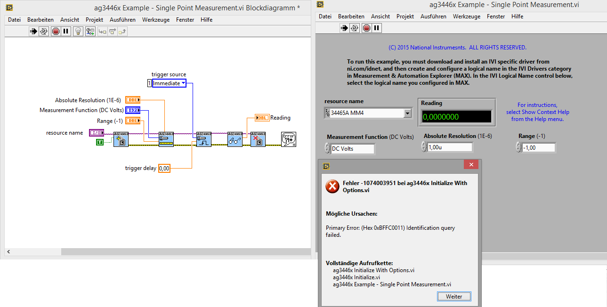Screen dimensions: 607x307
Task: Open Bearbeiten menu in Blockdiagramm window
Action: [x=40, y=20]
